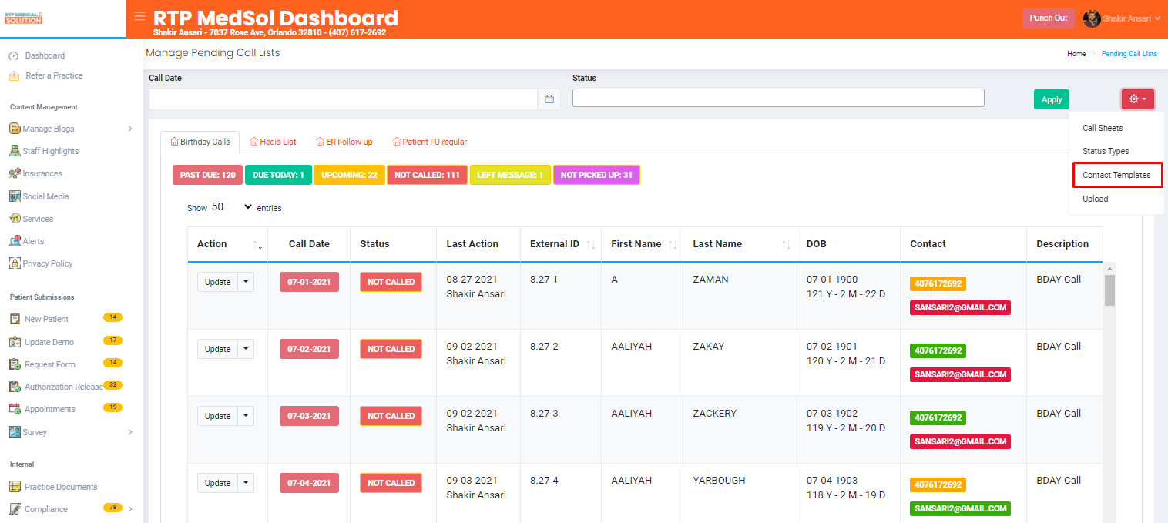Click the Manage Blogs icon
Viewport: 1168px width, 523px height.
[15, 129]
